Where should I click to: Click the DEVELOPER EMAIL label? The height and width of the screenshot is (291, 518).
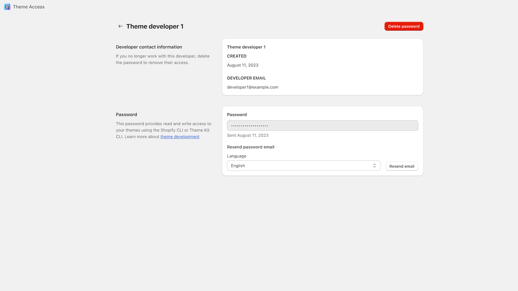click(246, 78)
